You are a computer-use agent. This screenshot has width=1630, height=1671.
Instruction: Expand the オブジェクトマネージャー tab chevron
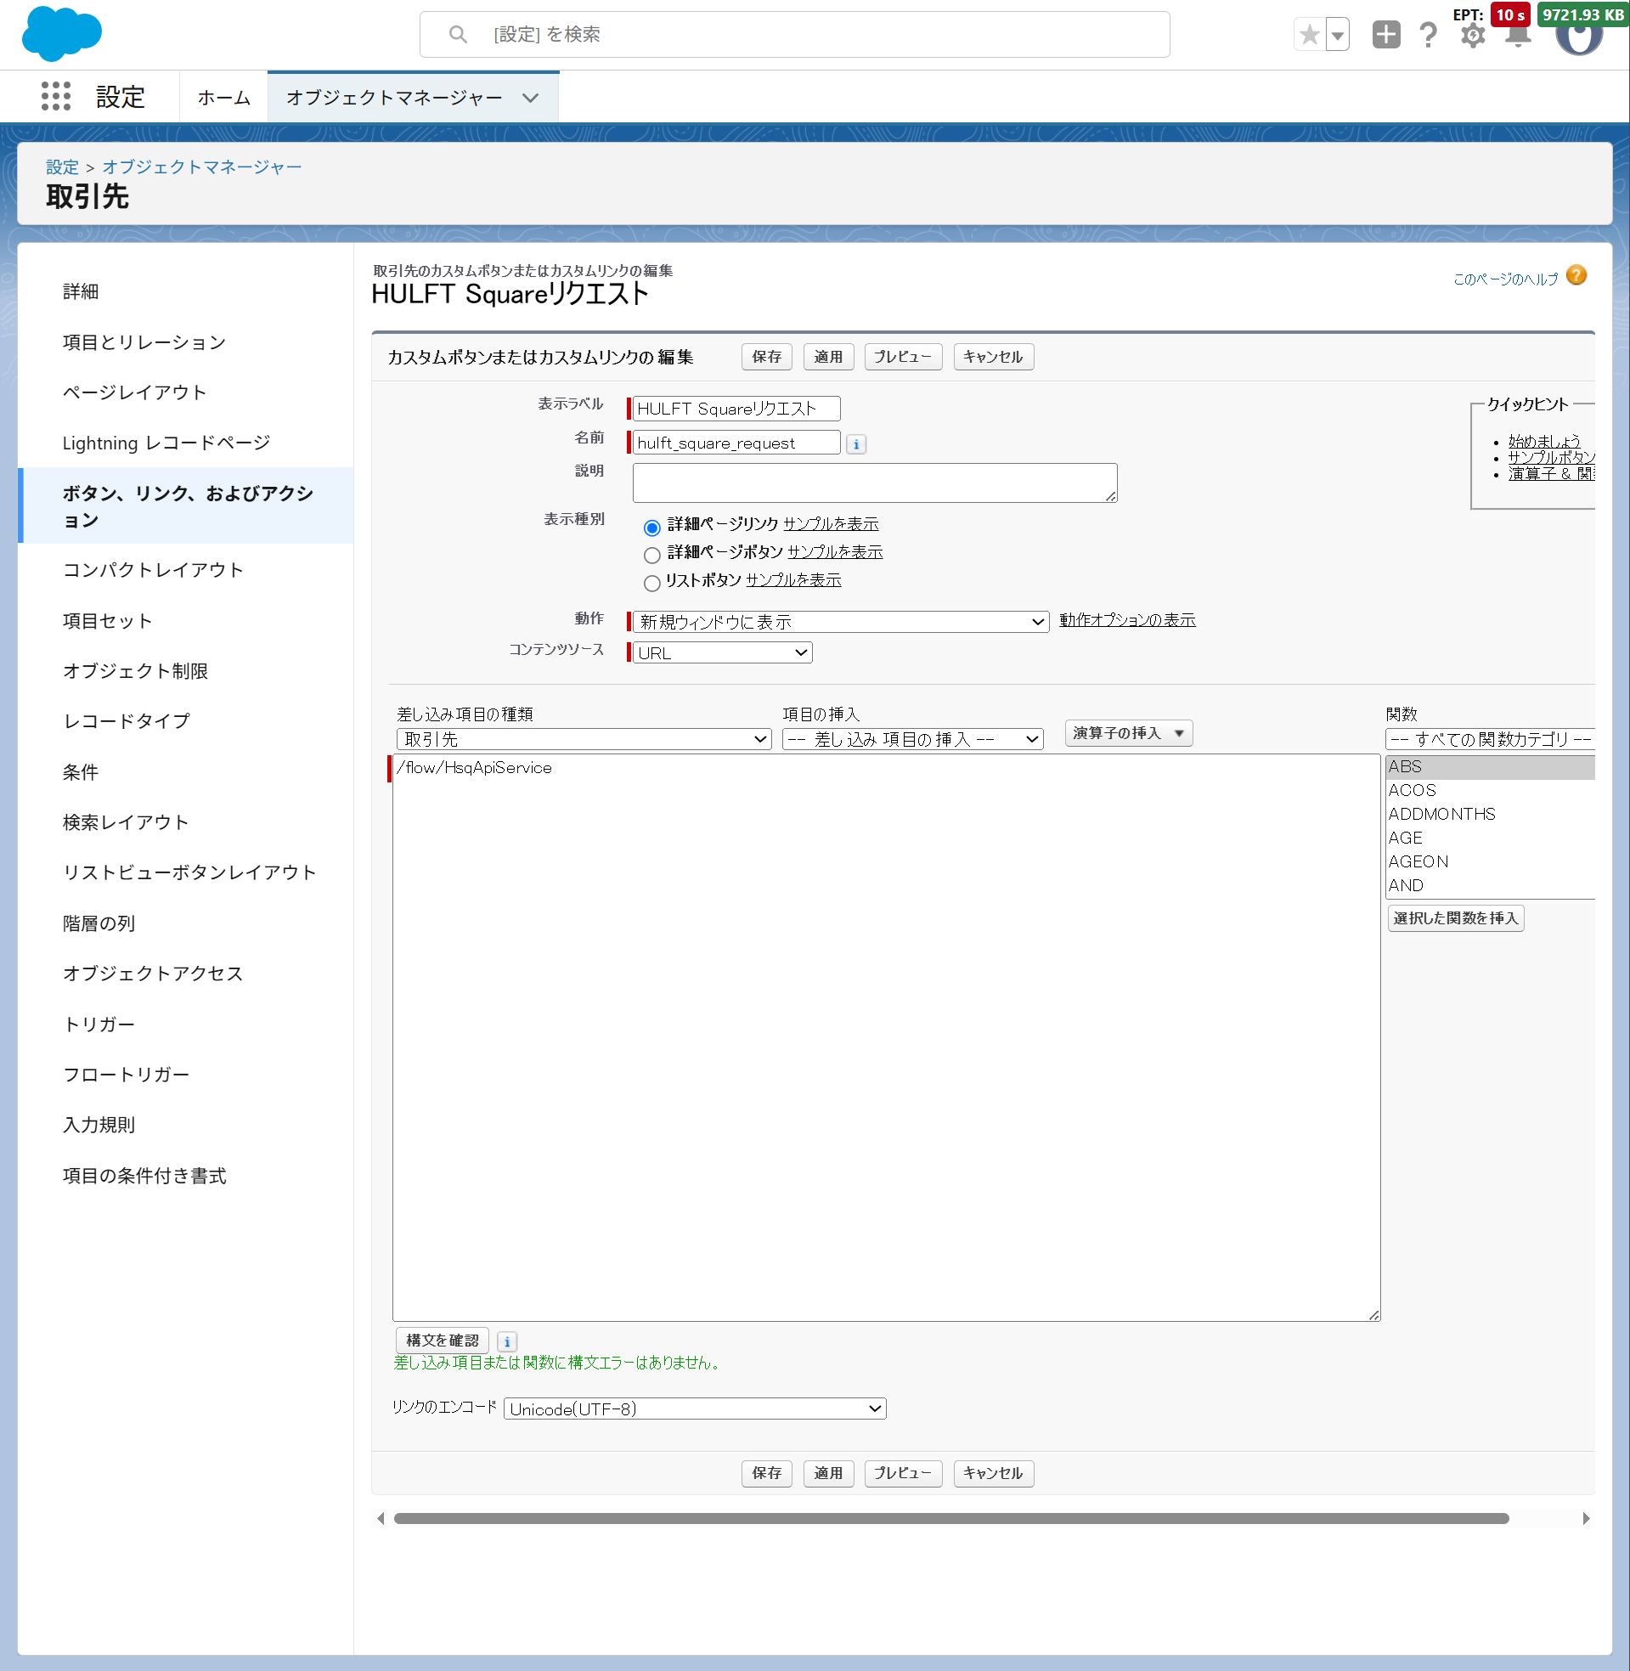[x=531, y=98]
